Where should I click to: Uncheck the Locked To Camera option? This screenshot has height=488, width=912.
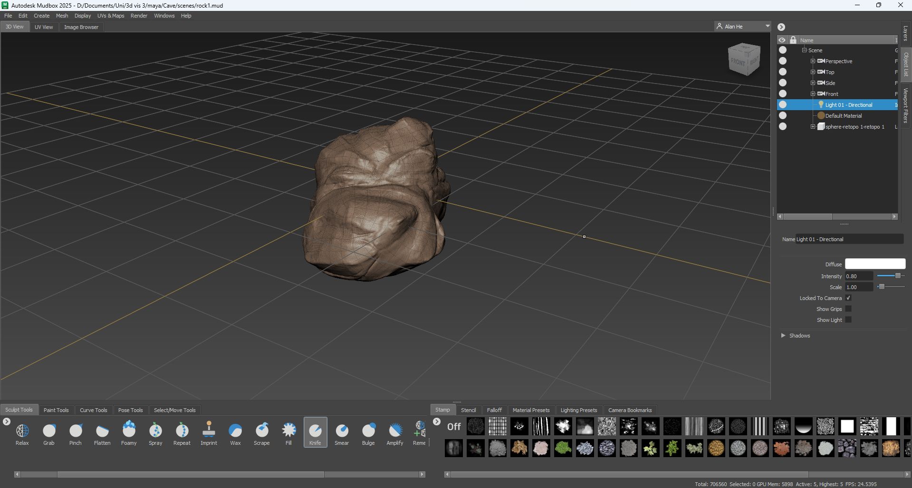click(x=848, y=298)
